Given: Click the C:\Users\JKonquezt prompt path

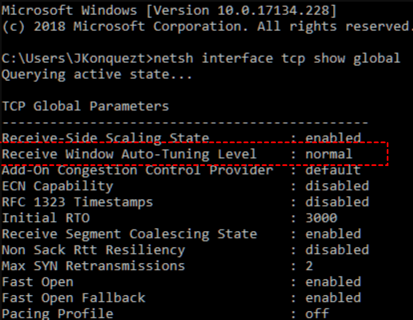Looking at the screenshot, I should (x=78, y=58).
